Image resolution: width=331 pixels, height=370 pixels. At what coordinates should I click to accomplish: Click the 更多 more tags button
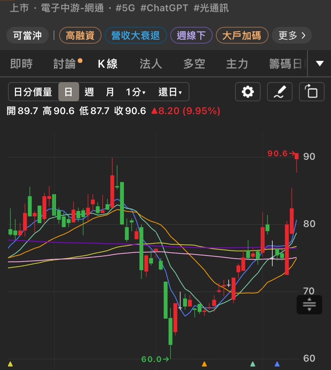(x=292, y=35)
